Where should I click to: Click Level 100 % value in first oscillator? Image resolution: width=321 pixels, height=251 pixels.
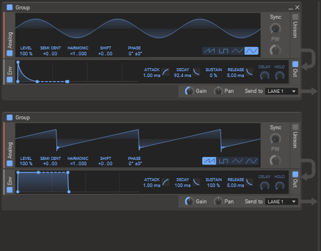click(x=26, y=54)
